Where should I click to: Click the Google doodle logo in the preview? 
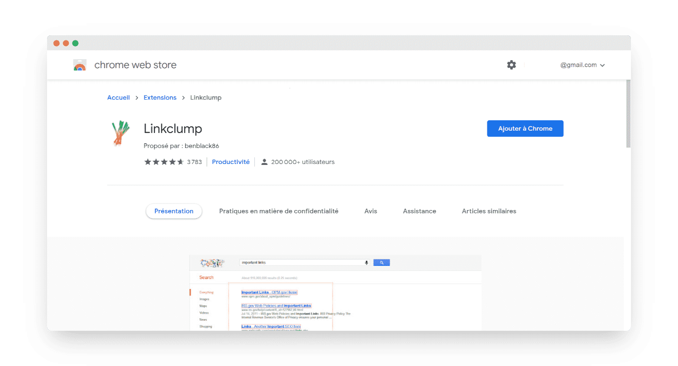click(x=212, y=263)
